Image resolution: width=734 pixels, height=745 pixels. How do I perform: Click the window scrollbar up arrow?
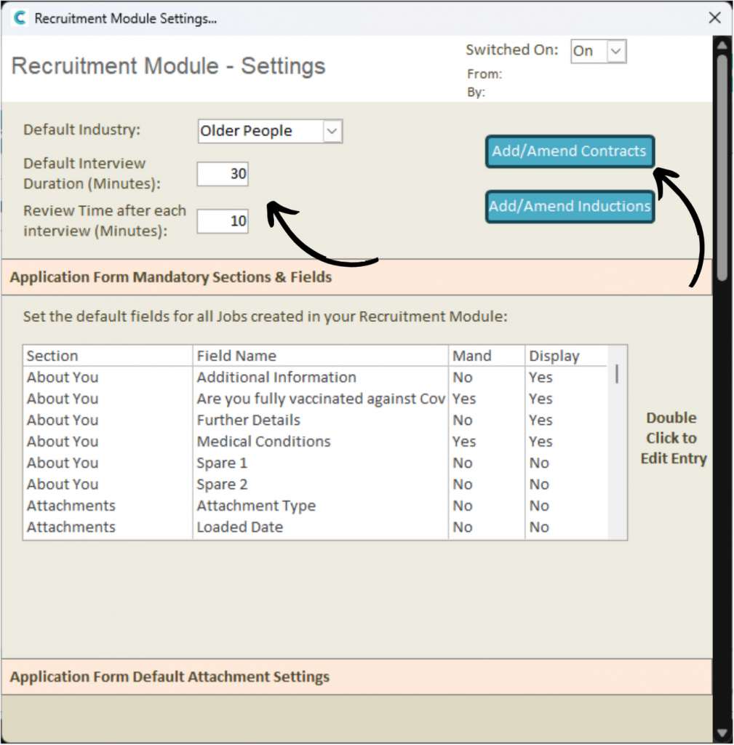722,46
